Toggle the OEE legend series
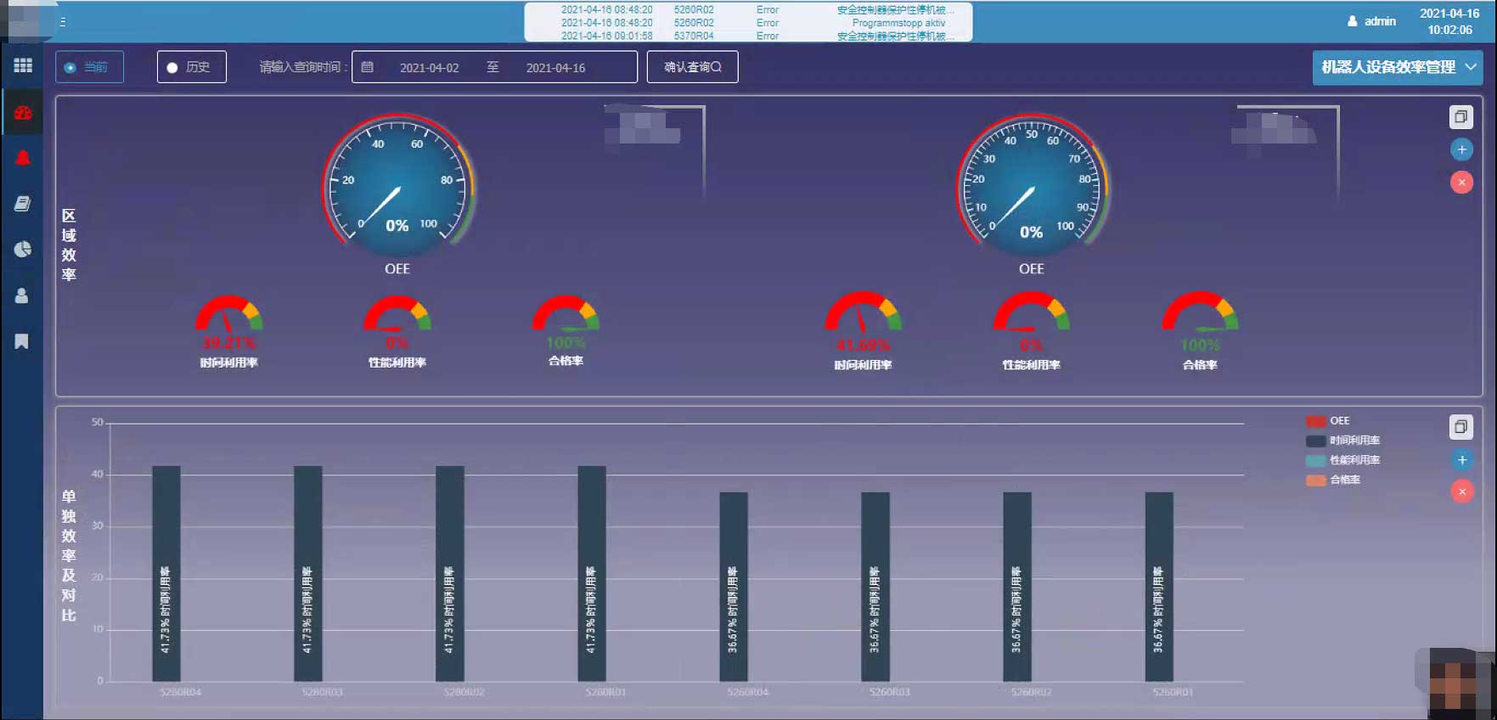This screenshot has width=1497, height=720. point(1328,421)
